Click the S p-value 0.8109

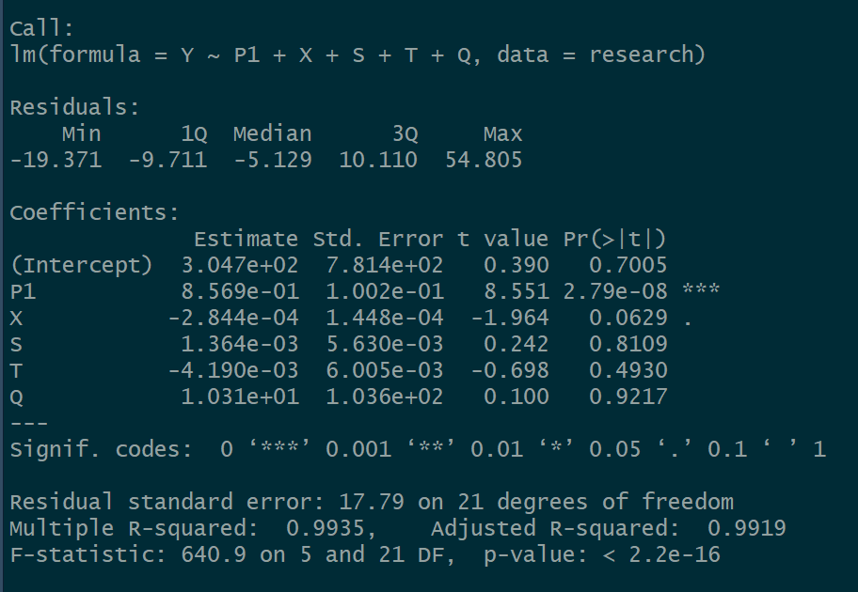pos(628,344)
